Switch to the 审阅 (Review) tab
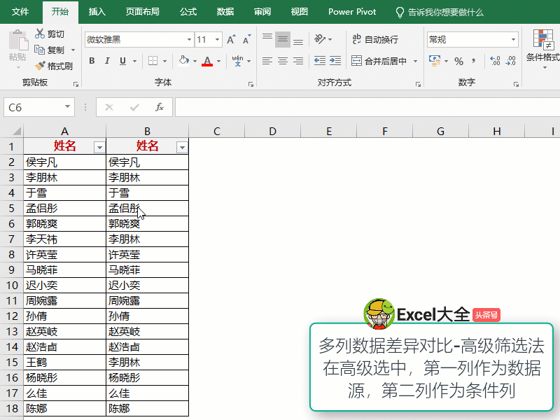This screenshot has width=560, height=420. pos(262,12)
